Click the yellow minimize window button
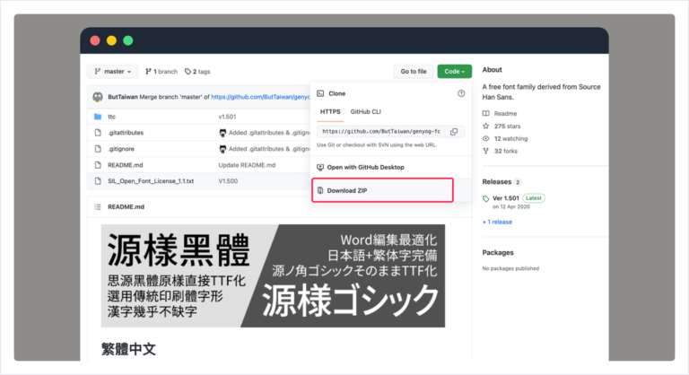Screen dimensions: 689x375 coord(111,40)
